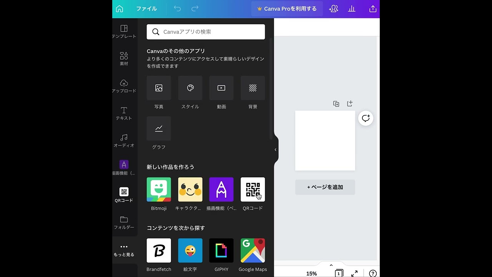This screenshot has width=492, height=277.
Task: Open the アップロード sidebar tab
Action: tap(124, 86)
